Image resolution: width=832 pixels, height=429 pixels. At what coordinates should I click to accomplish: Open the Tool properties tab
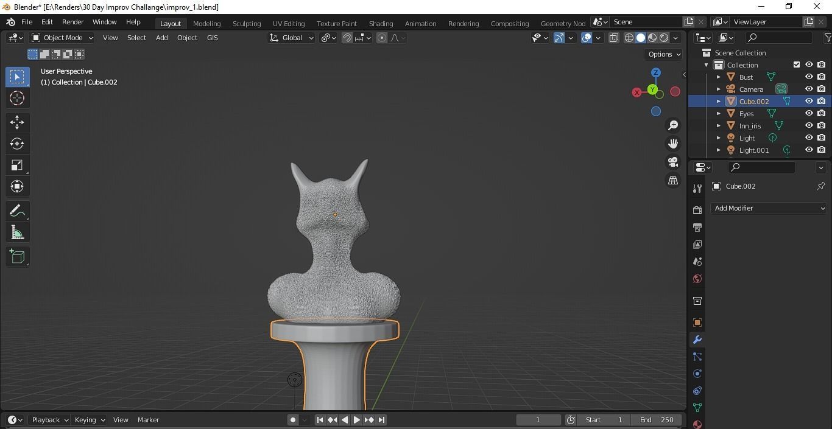tap(697, 189)
